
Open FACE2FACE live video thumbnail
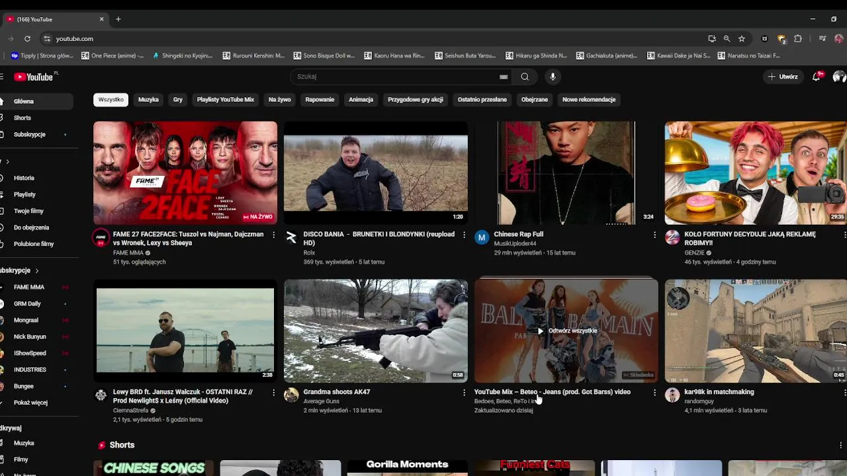185,173
